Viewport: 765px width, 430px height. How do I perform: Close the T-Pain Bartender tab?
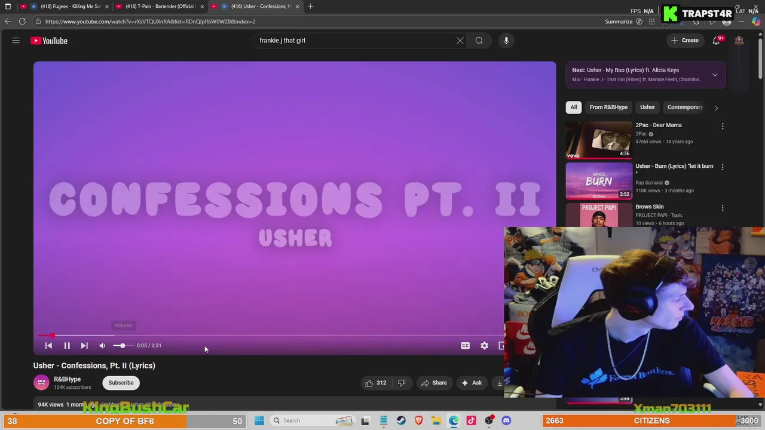click(202, 7)
